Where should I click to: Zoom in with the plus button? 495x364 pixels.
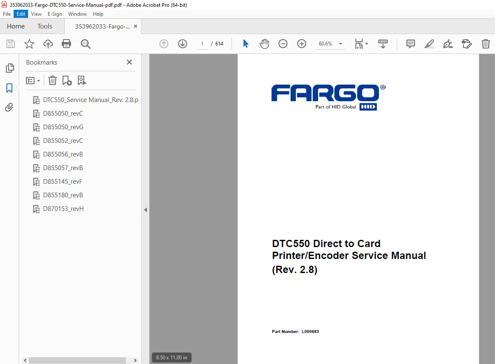point(302,44)
